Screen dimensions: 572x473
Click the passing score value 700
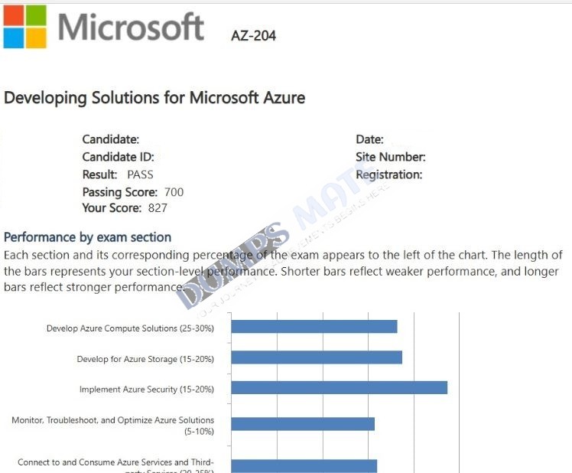tap(174, 192)
